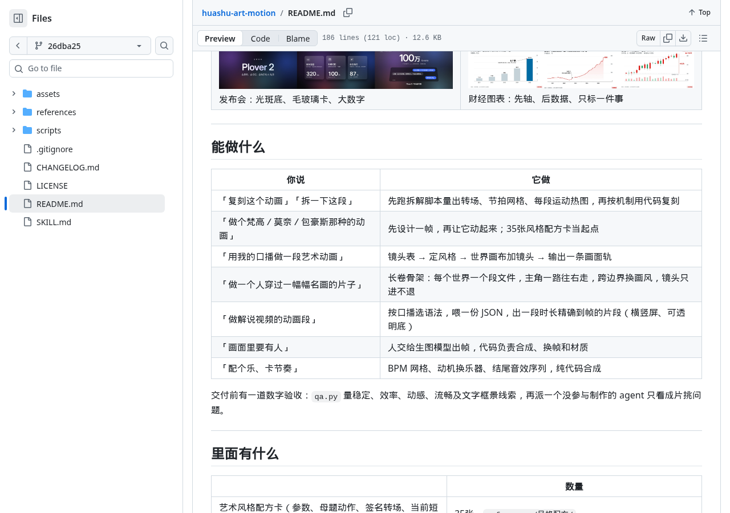Open the financial charts preview thumbnail

click(581, 70)
